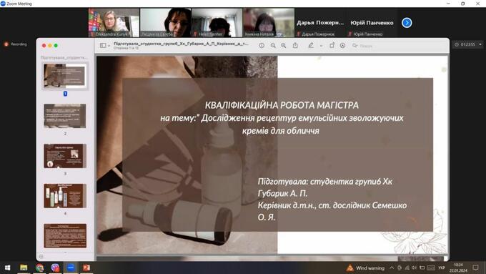Open the sidebar view options in Preview toolbar
The height and width of the screenshot is (274, 486).
pyautogui.click(x=105, y=46)
